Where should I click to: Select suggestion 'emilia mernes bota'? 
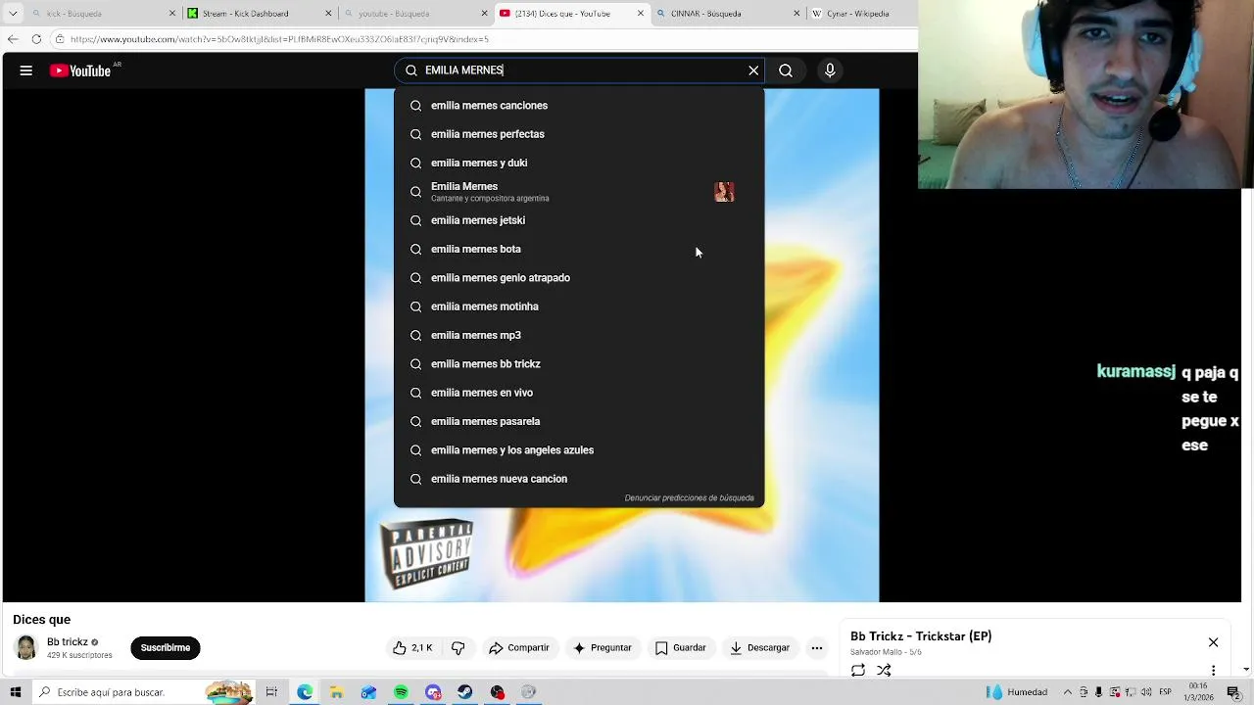pyautogui.click(x=579, y=249)
